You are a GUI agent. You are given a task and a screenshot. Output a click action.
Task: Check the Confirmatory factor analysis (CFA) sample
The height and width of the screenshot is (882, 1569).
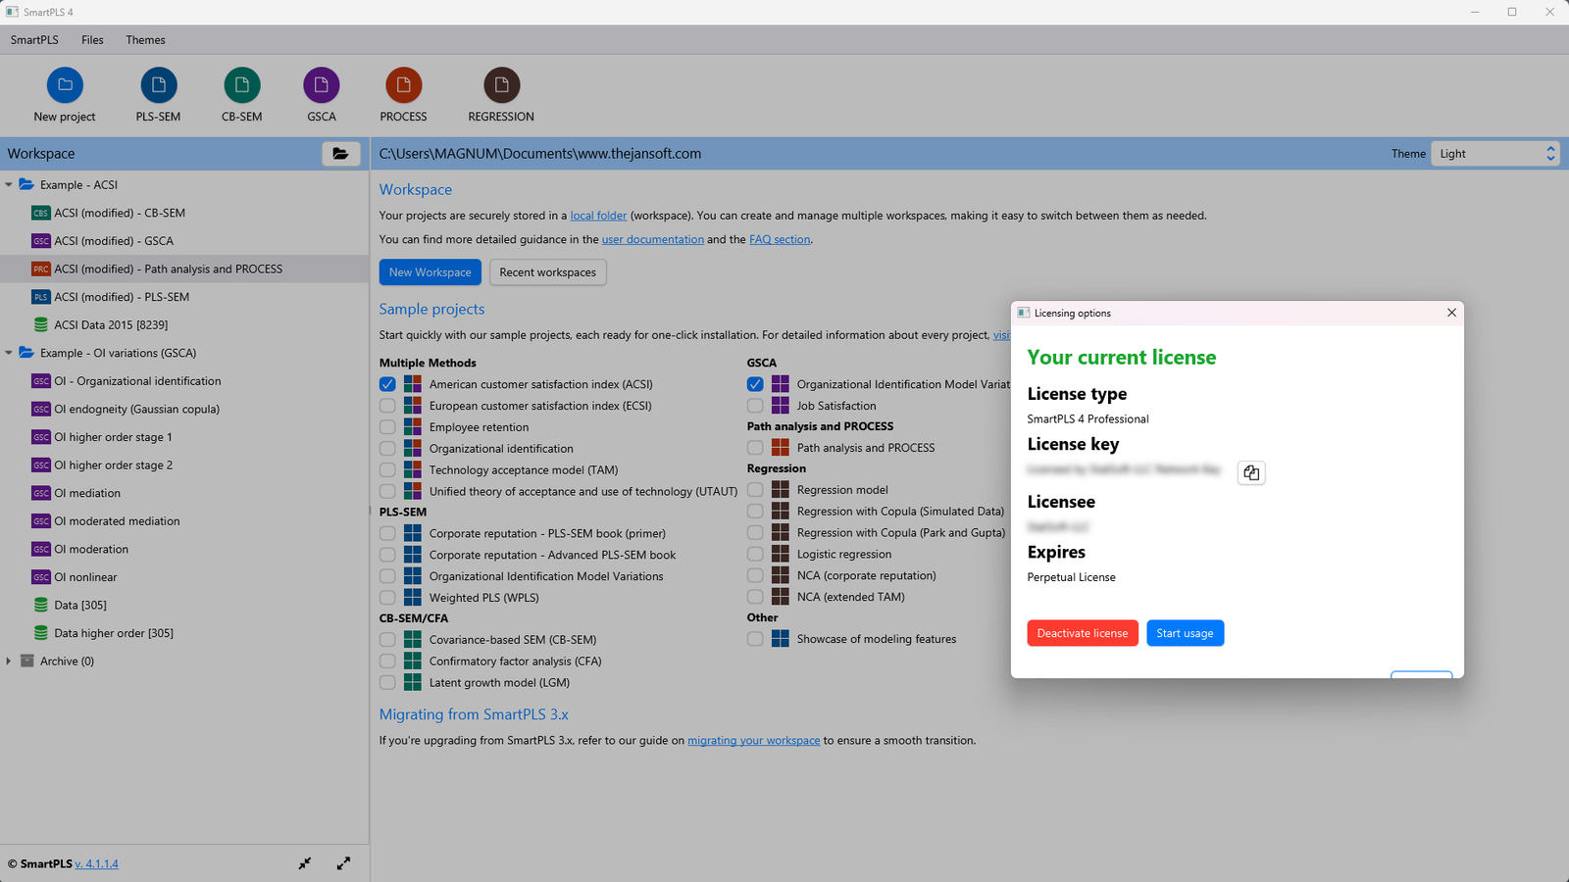[387, 661]
